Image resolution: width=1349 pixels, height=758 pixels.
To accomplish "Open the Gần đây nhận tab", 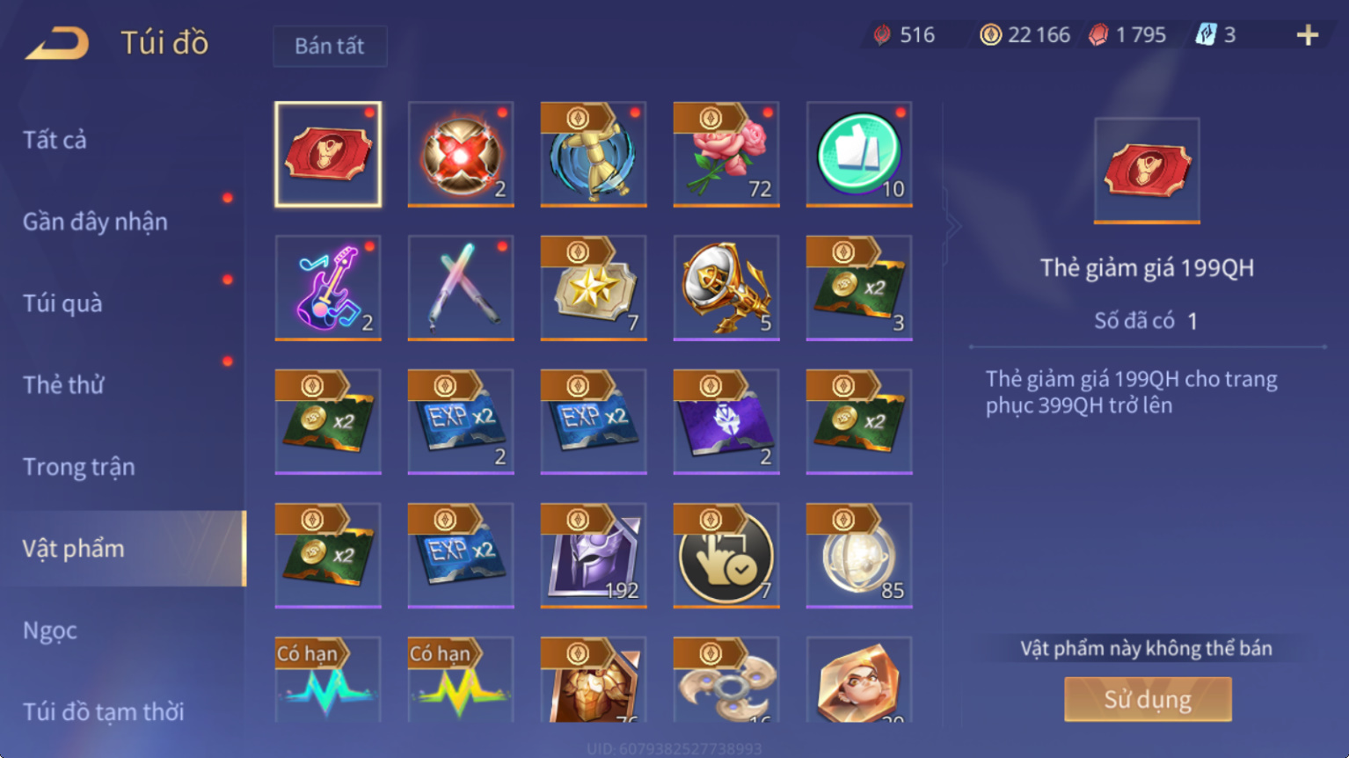I will 95,222.
